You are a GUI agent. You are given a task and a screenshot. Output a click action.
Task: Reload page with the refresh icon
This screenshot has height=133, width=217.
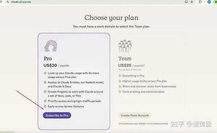tap(1, 2)
